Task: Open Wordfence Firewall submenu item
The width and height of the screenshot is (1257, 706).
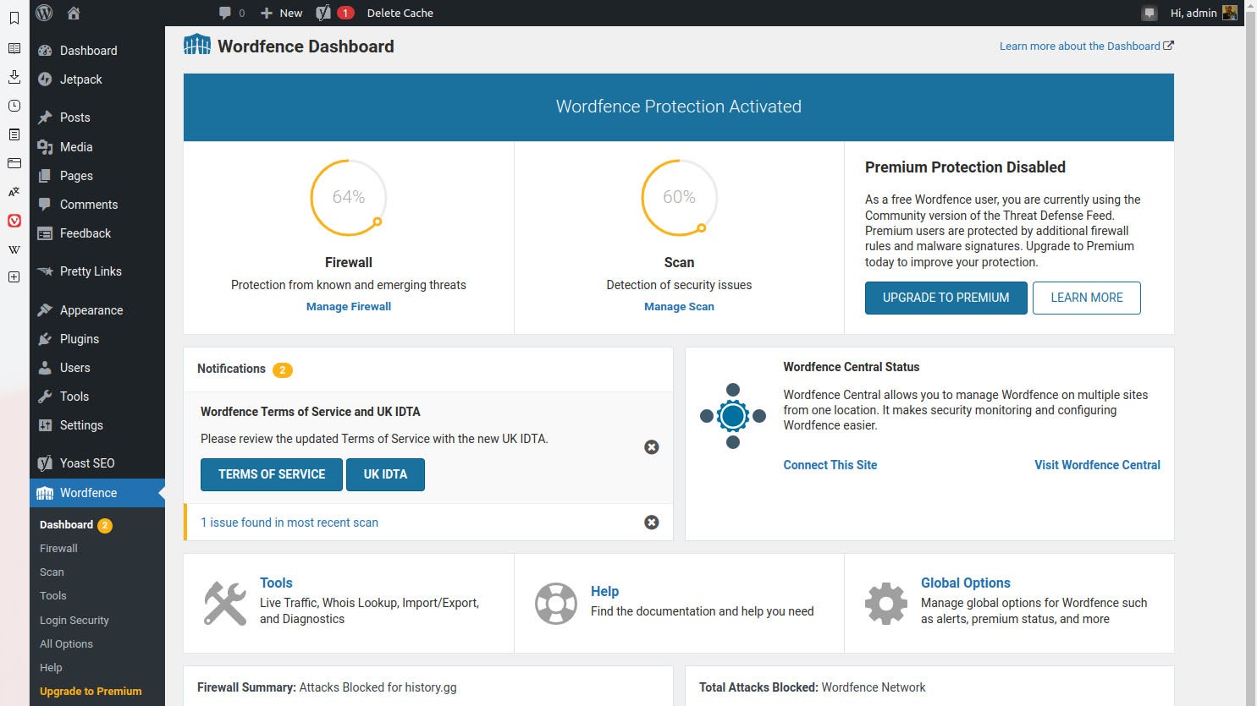Action: pyautogui.click(x=58, y=548)
